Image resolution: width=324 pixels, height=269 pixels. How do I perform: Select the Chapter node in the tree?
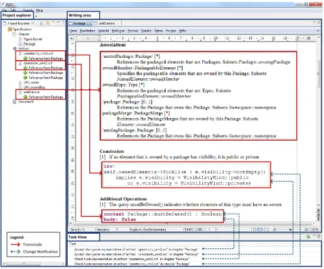(24, 34)
